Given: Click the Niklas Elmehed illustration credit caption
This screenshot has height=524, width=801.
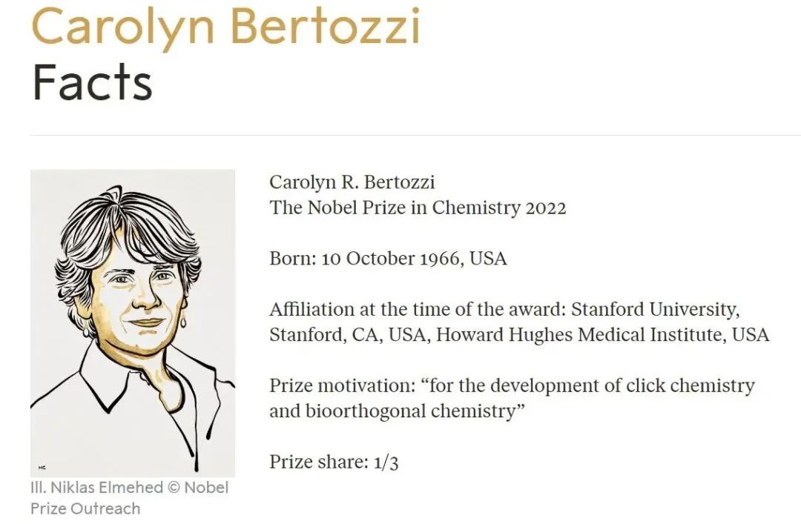Looking at the screenshot, I should point(129,498).
